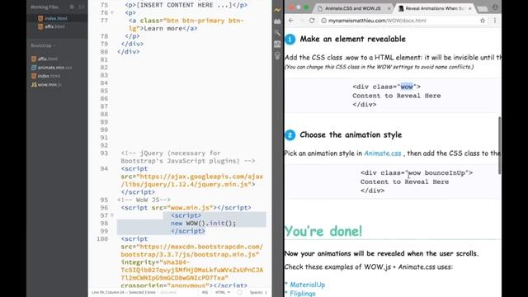The height and width of the screenshot is (297, 528).
Task: Reload the page in Chrome
Action: coord(312,21)
